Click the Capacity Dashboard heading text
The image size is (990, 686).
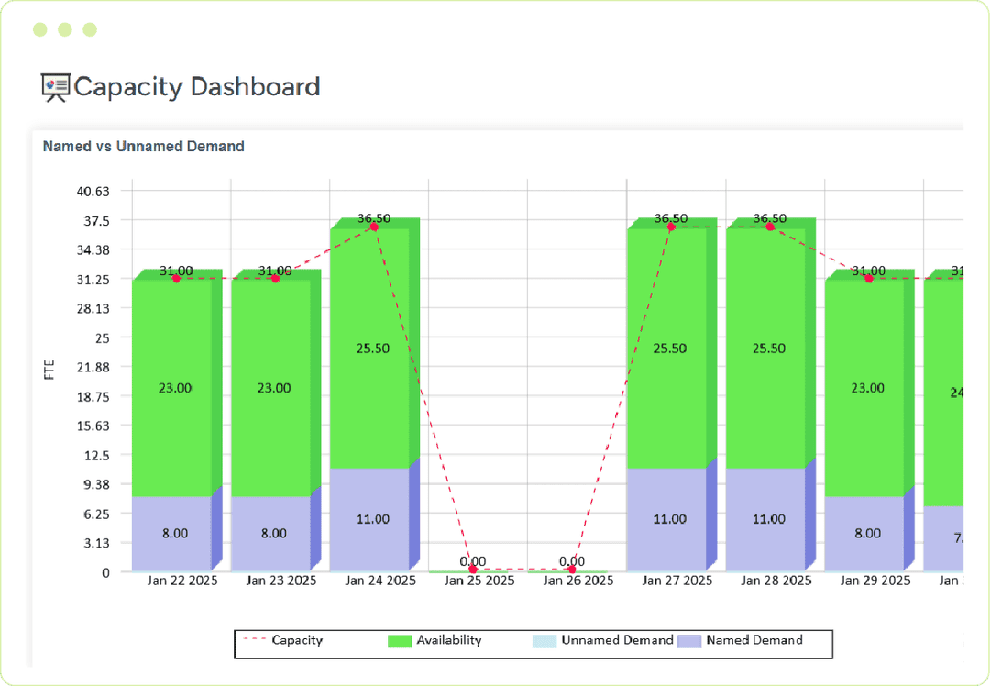point(197,87)
